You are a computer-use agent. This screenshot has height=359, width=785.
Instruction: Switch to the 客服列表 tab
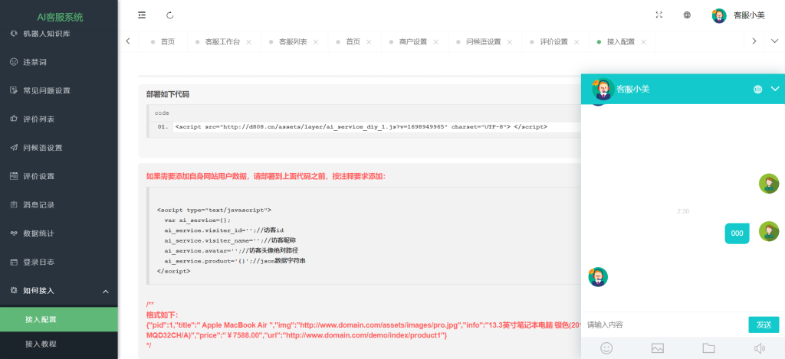(293, 42)
